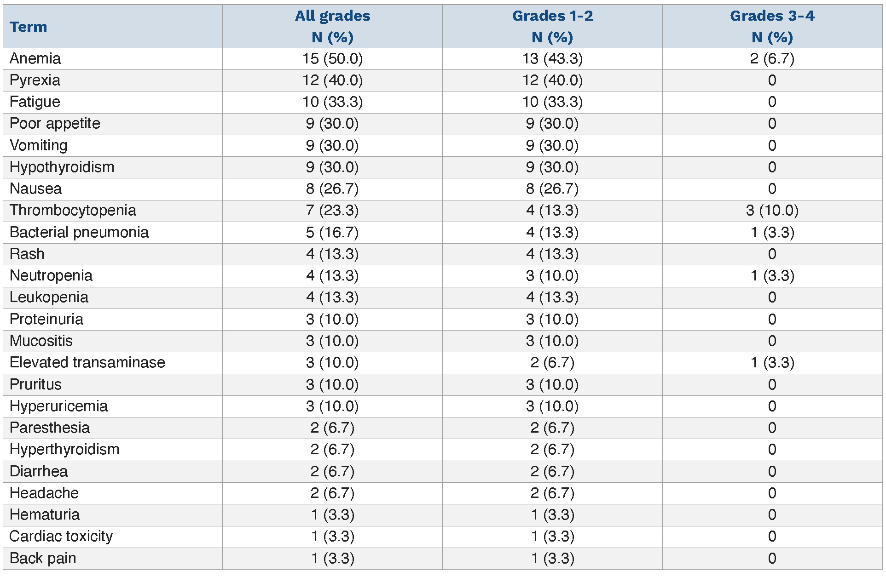Select the Hypothyroidism term cell

62,167
